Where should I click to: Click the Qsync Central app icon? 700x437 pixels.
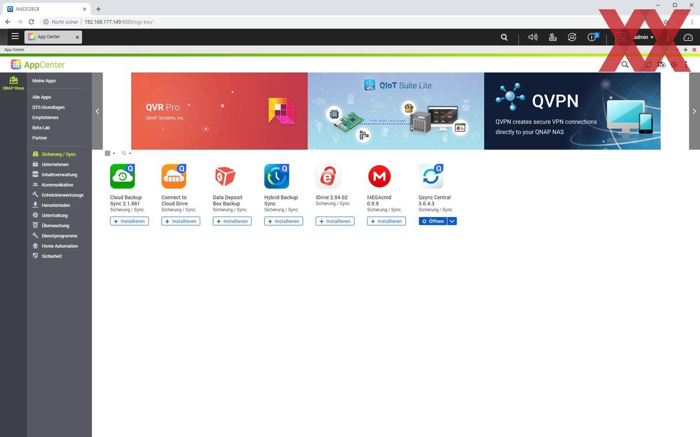[431, 176]
